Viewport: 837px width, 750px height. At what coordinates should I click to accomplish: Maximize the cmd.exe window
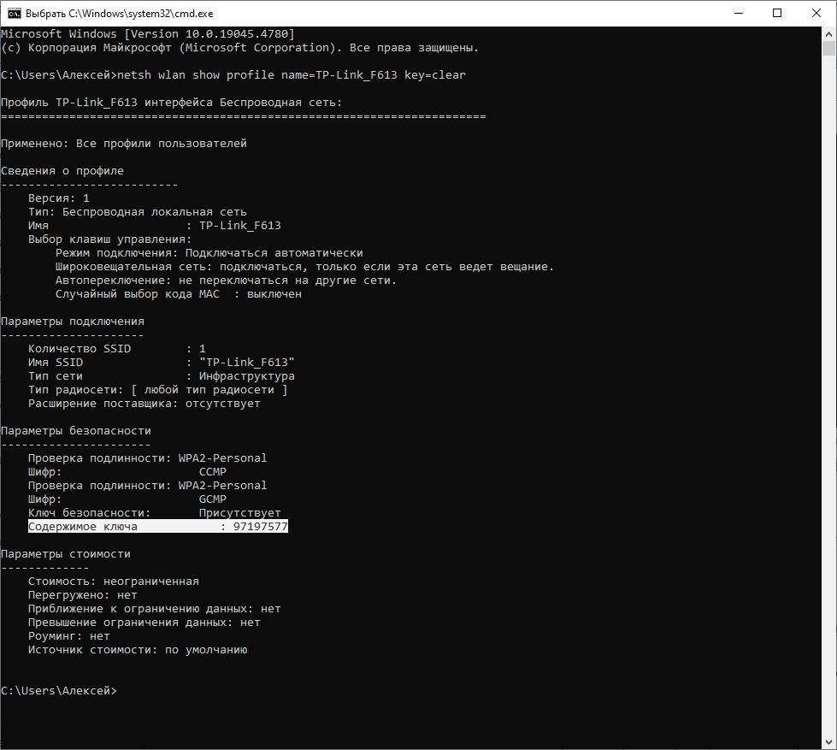point(777,14)
